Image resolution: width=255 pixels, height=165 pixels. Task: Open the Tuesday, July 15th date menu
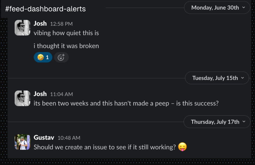coord(217,78)
